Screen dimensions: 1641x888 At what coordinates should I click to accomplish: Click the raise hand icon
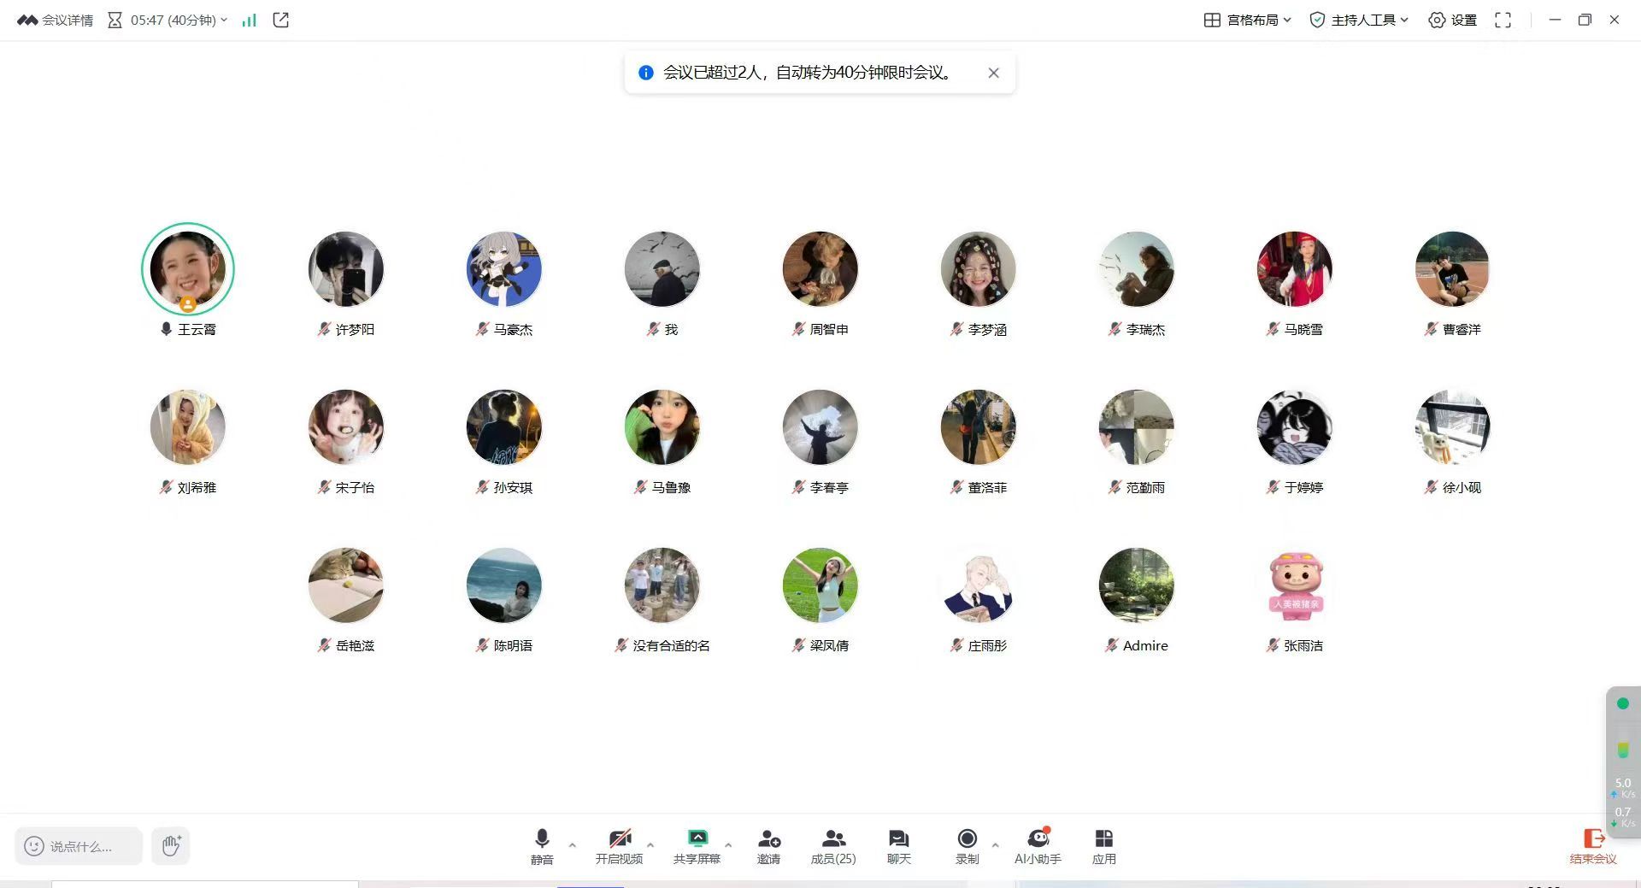tap(171, 846)
